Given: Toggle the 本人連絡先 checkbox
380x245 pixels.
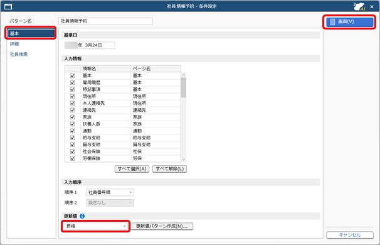Looking at the screenshot, I should [x=72, y=103].
